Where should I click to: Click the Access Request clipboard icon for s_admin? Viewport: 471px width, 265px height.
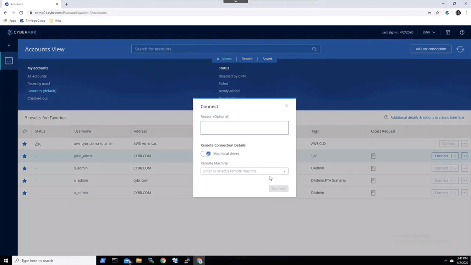(x=373, y=168)
